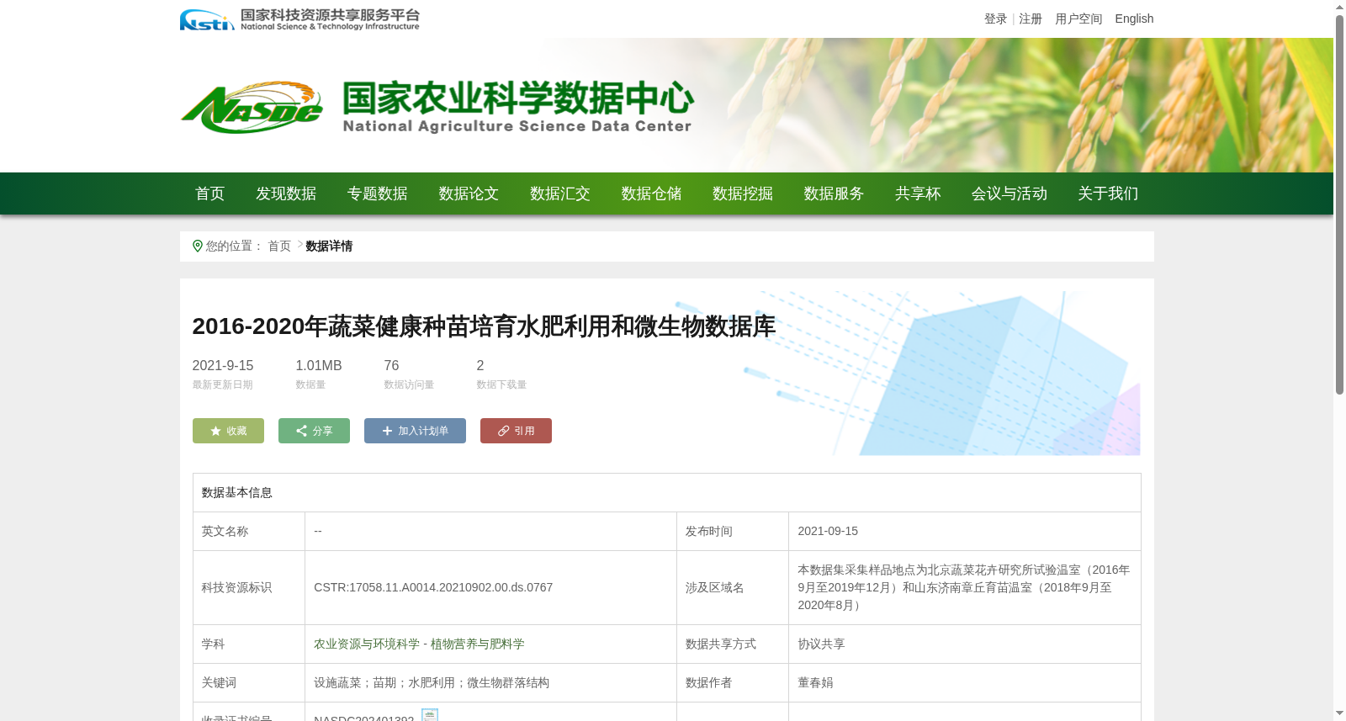The image size is (1346, 721).
Task: Open 专题数据 navigation menu
Action: [377, 194]
